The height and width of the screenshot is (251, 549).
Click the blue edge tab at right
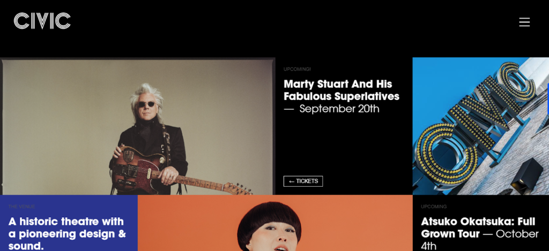point(548,99)
